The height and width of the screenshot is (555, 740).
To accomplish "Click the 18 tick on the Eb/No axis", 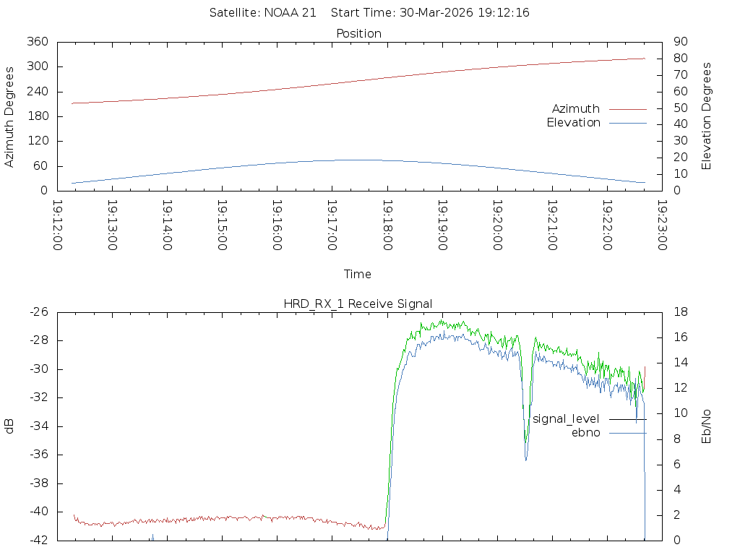I will pyautogui.click(x=681, y=312).
